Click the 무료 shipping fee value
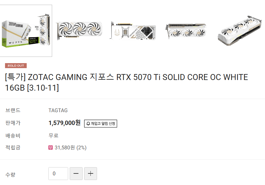This screenshot has width=265, height=185. pyautogui.click(x=53, y=135)
